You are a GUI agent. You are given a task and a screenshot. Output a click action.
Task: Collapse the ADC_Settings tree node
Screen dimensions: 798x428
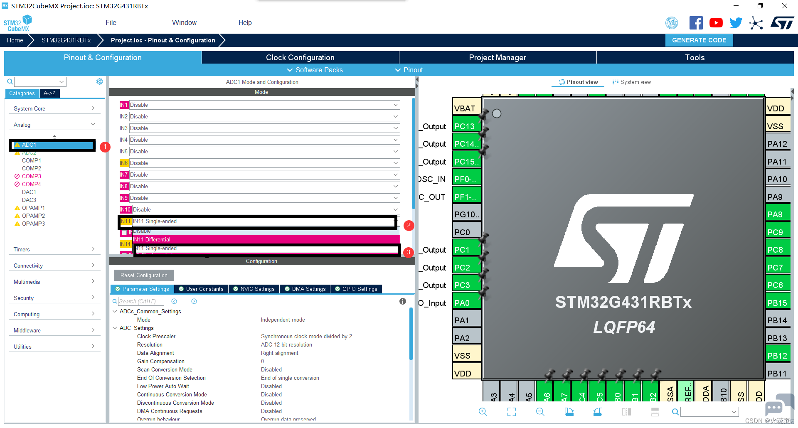click(115, 328)
